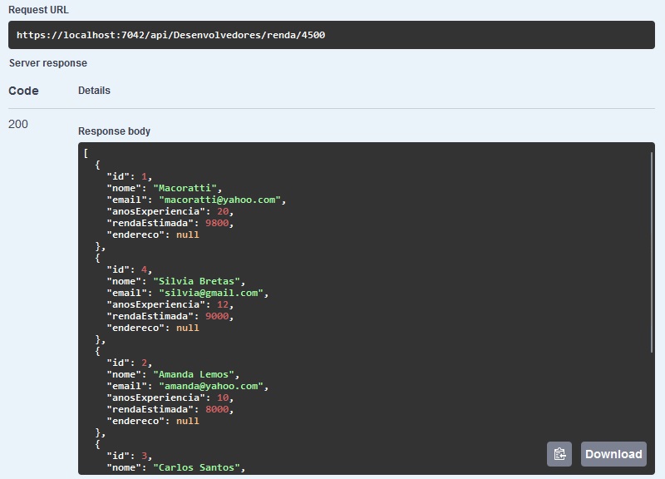Click the "Carlos Santos" name value

click(x=199, y=467)
